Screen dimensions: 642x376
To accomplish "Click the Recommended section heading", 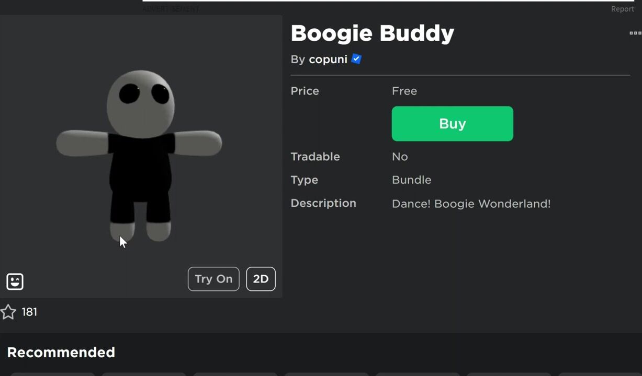I will click(61, 352).
